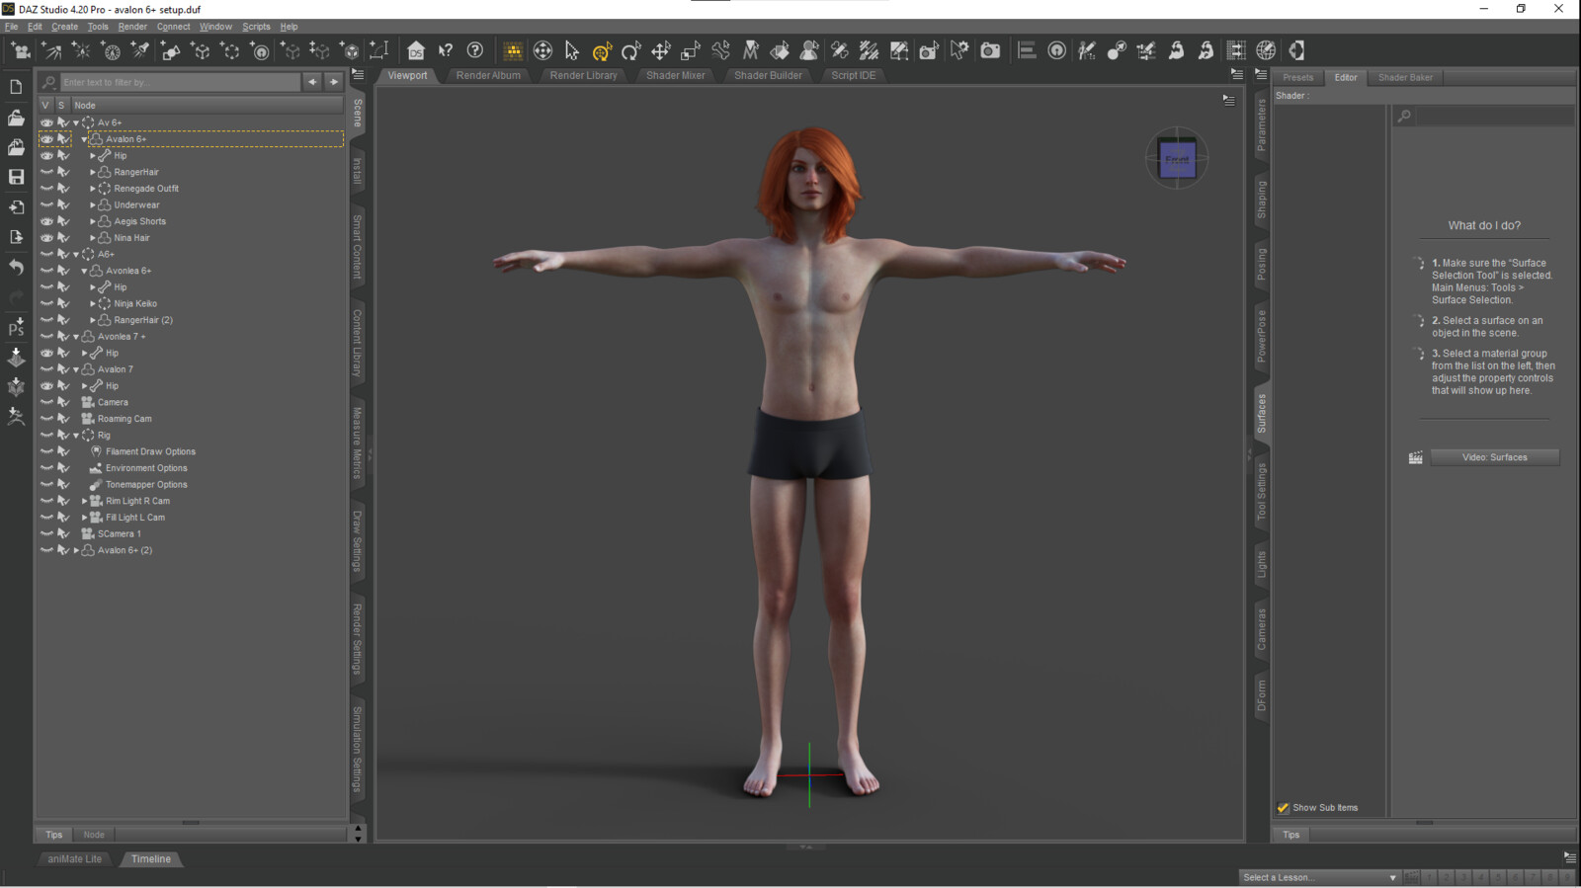Screen dimensions: 1581x888
Task: Click the Tips button under Surfaces pane
Action: (x=1291, y=835)
